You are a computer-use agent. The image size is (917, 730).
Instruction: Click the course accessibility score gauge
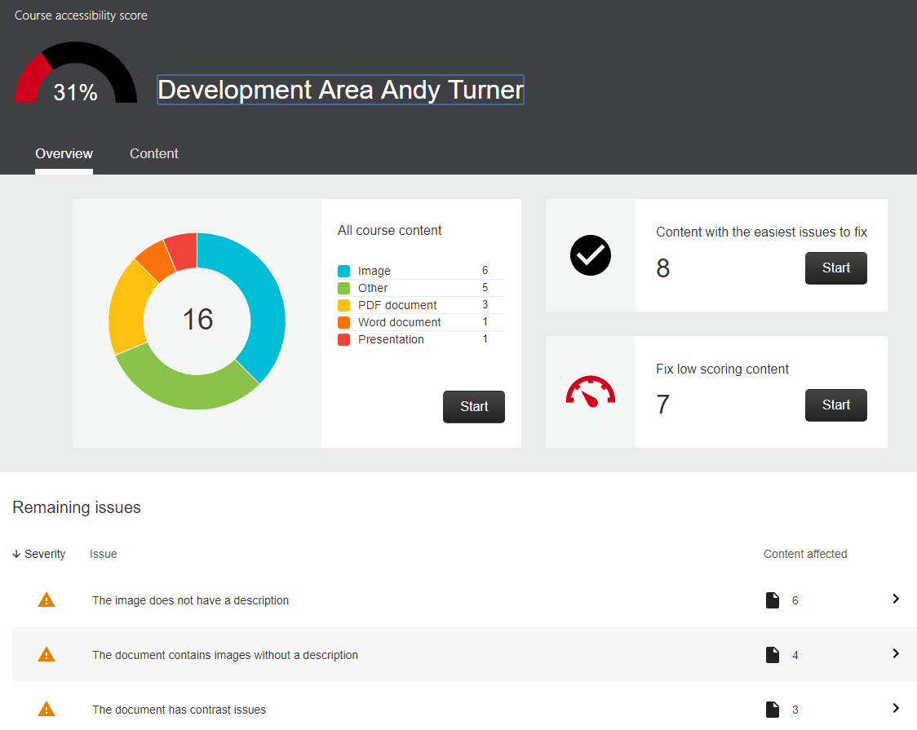(x=75, y=75)
